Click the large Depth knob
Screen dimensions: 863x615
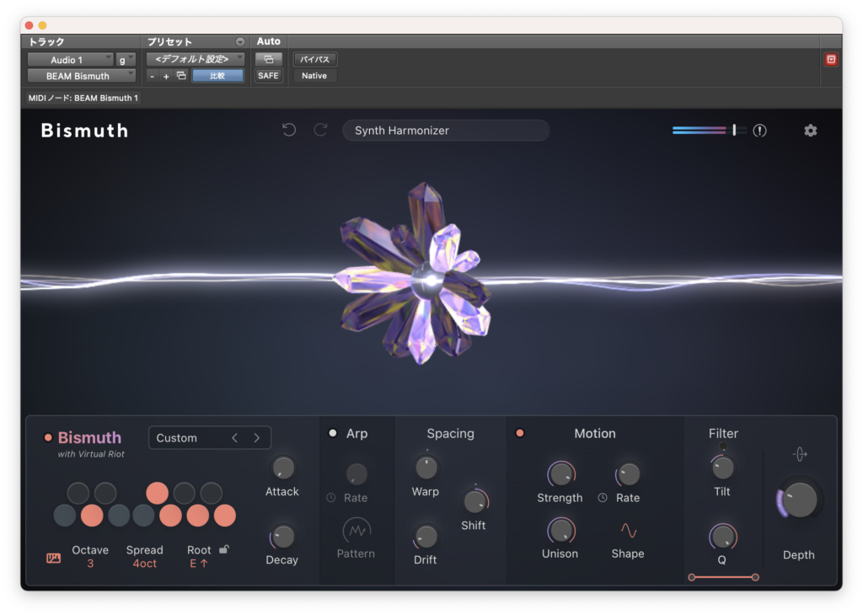[x=799, y=500]
